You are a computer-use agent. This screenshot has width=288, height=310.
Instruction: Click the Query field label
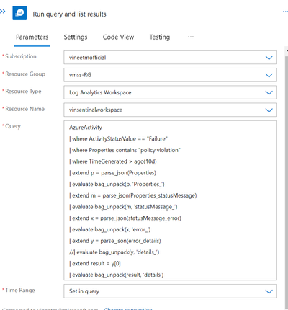pyautogui.click(x=13, y=126)
